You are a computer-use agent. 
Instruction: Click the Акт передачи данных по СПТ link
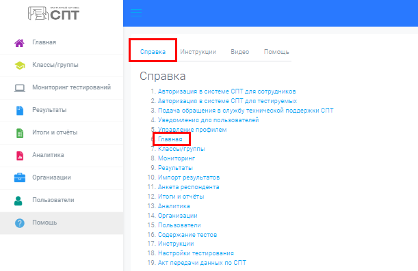[x=202, y=263]
